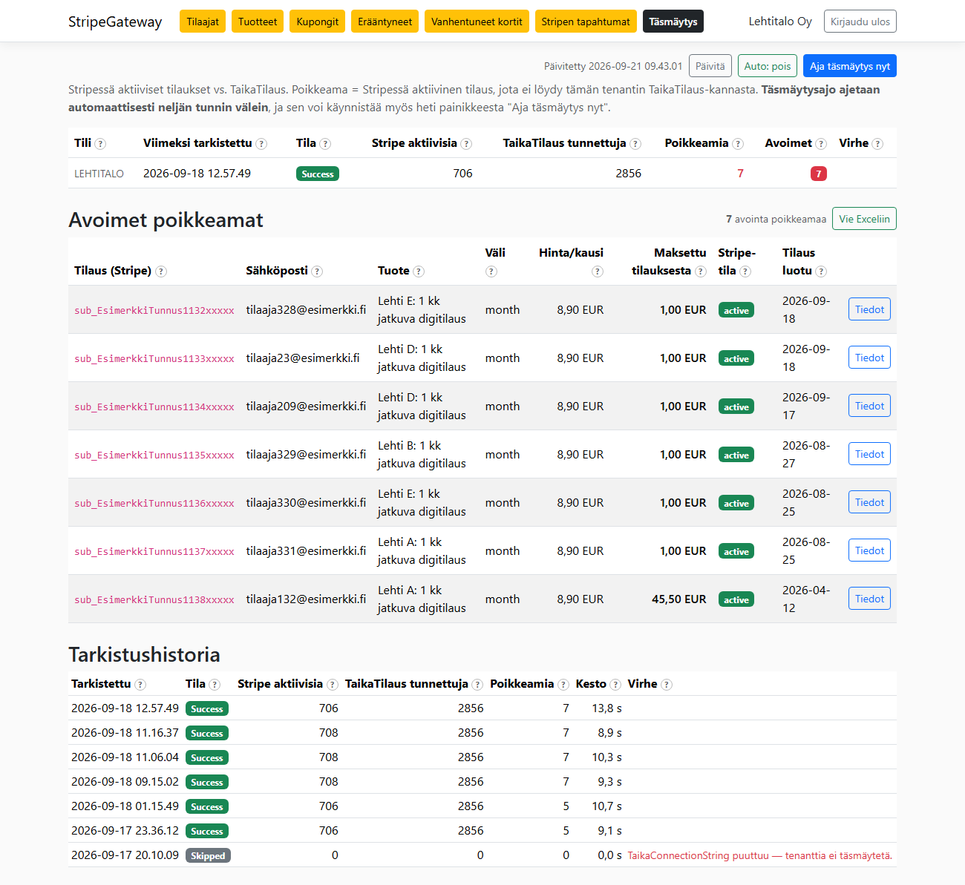Click red Avoimet badge showing 7
The width and height of the screenshot is (965, 885).
pyautogui.click(x=819, y=174)
